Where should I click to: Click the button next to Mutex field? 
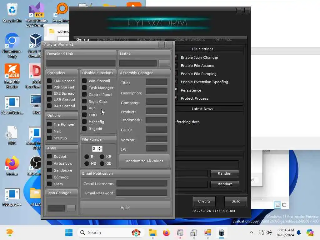coord(164,63)
